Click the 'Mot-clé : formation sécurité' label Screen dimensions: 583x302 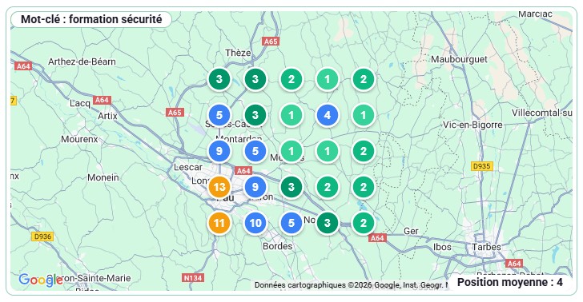pyautogui.click(x=91, y=19)
